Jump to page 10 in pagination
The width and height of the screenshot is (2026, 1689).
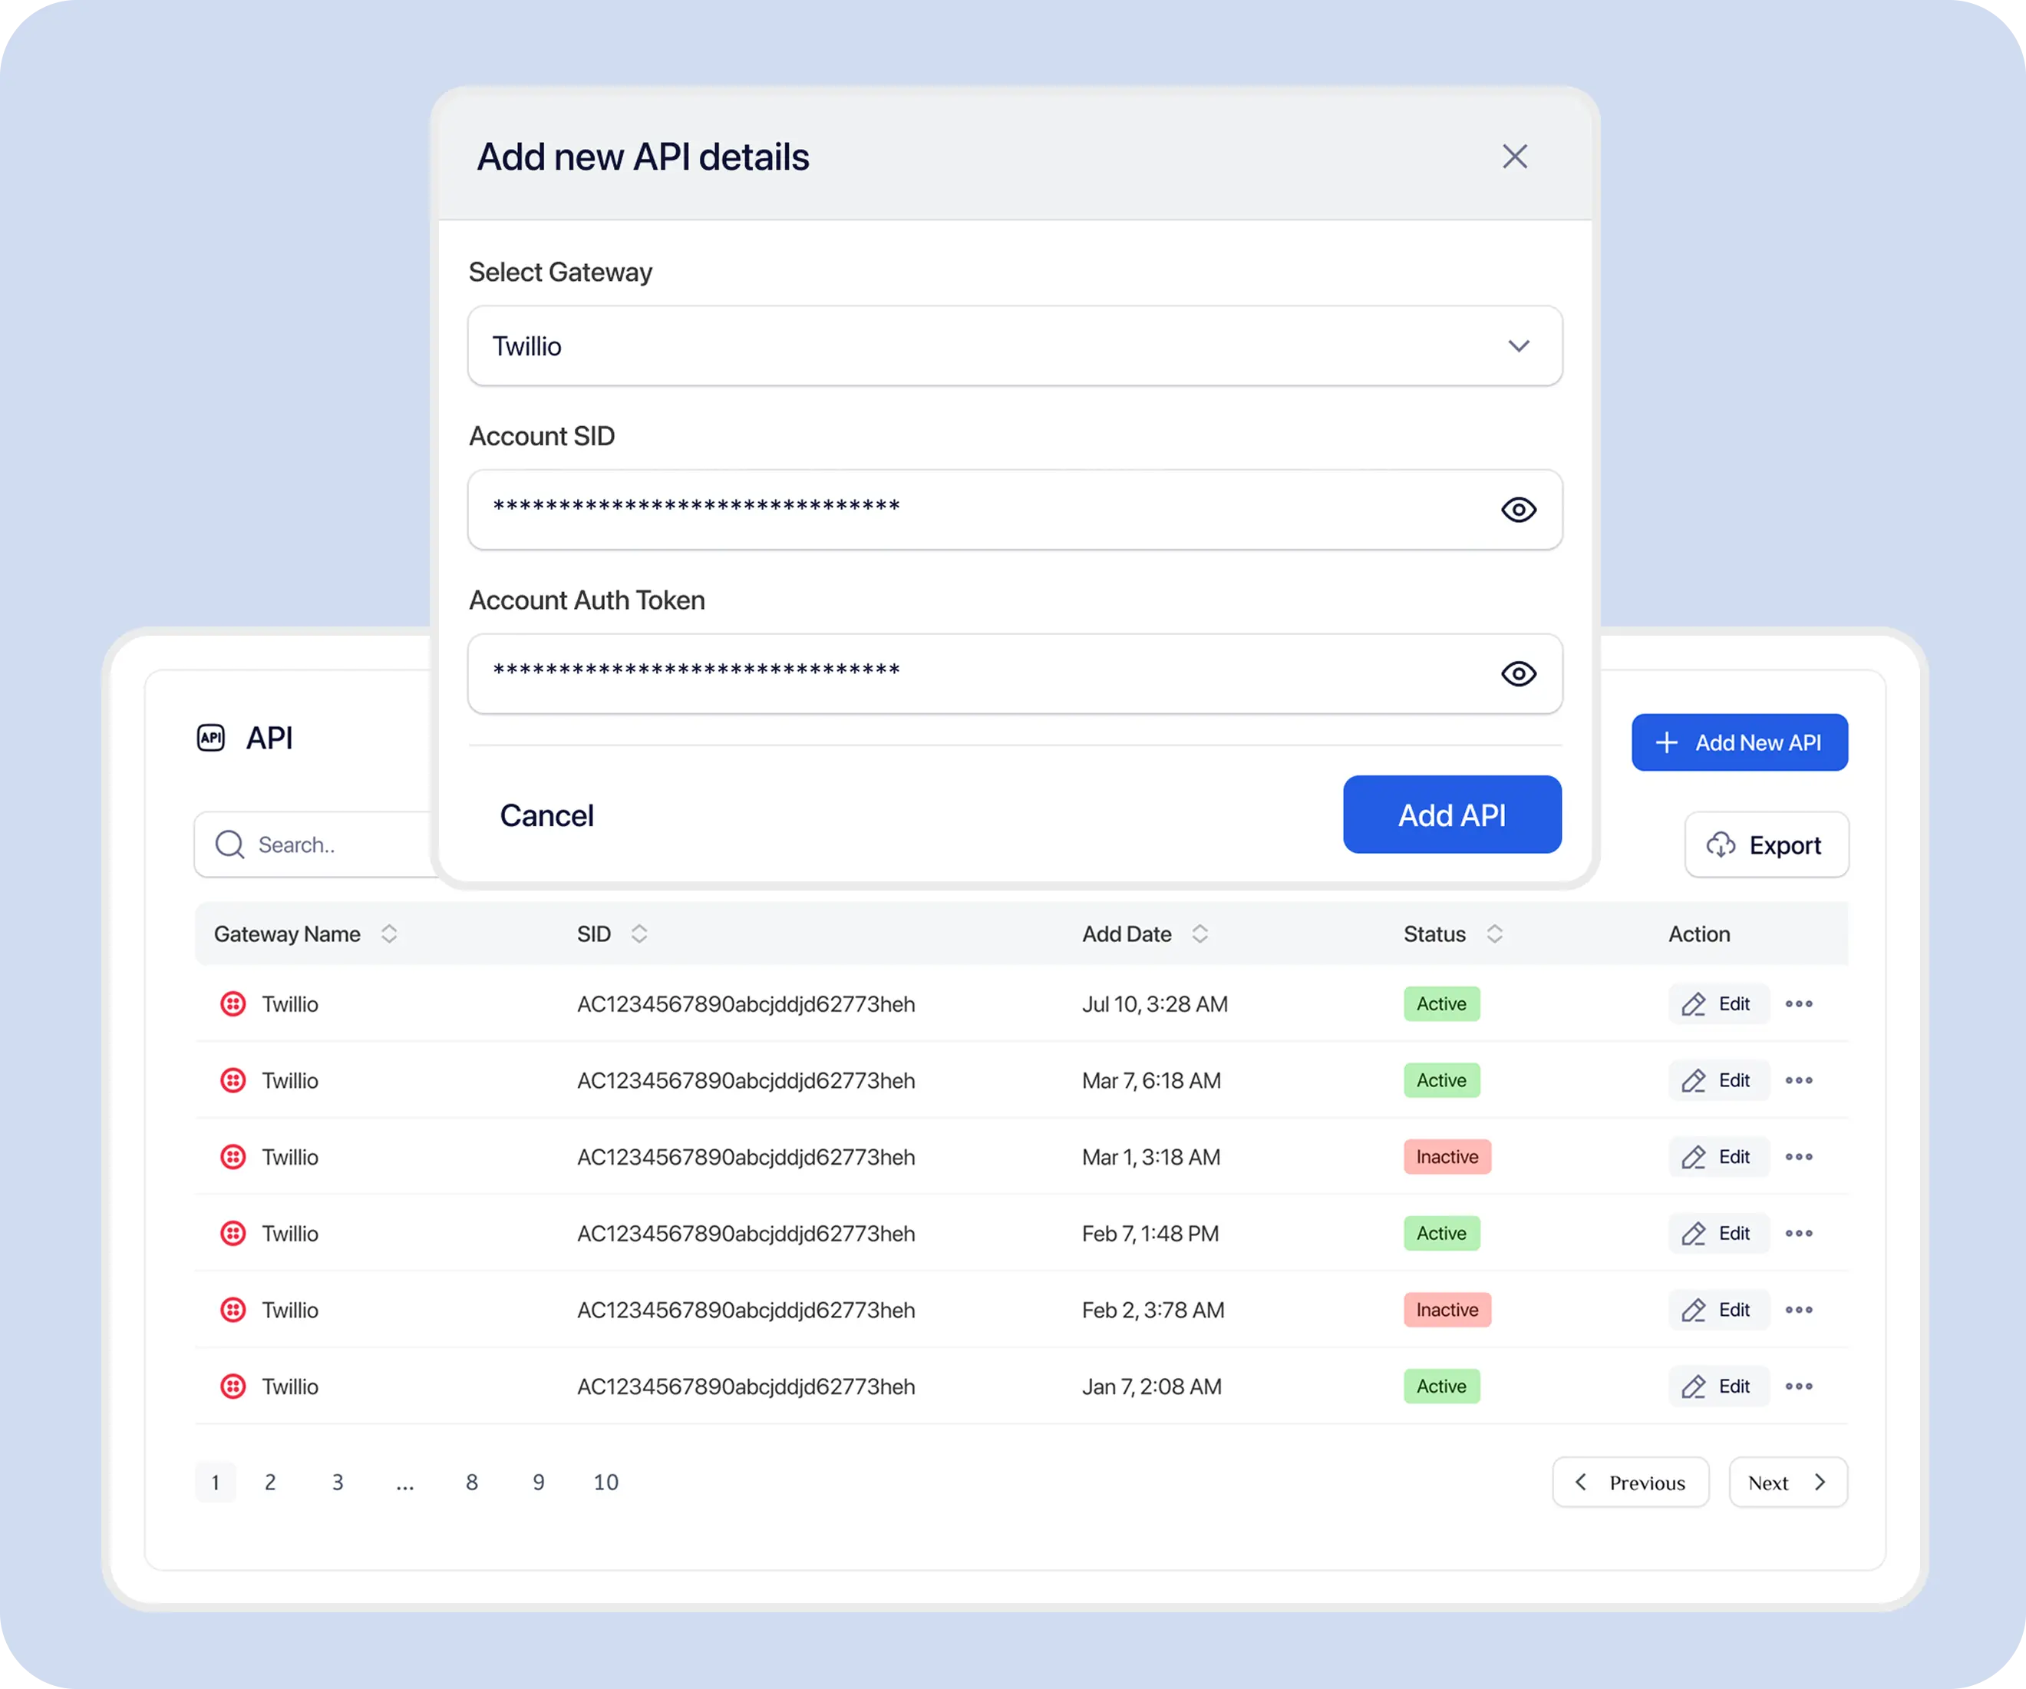pos(605,1482)
